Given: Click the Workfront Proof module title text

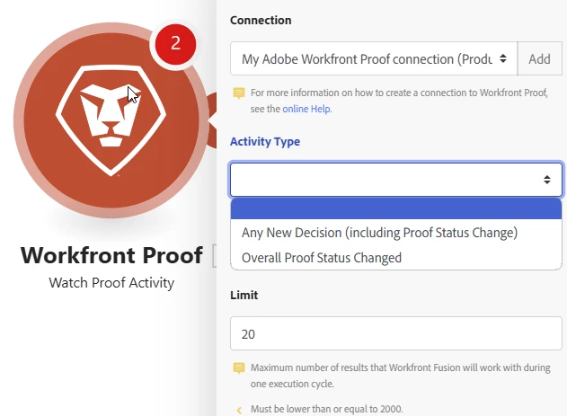Looking at the screenshot, I should coord(111,255).
